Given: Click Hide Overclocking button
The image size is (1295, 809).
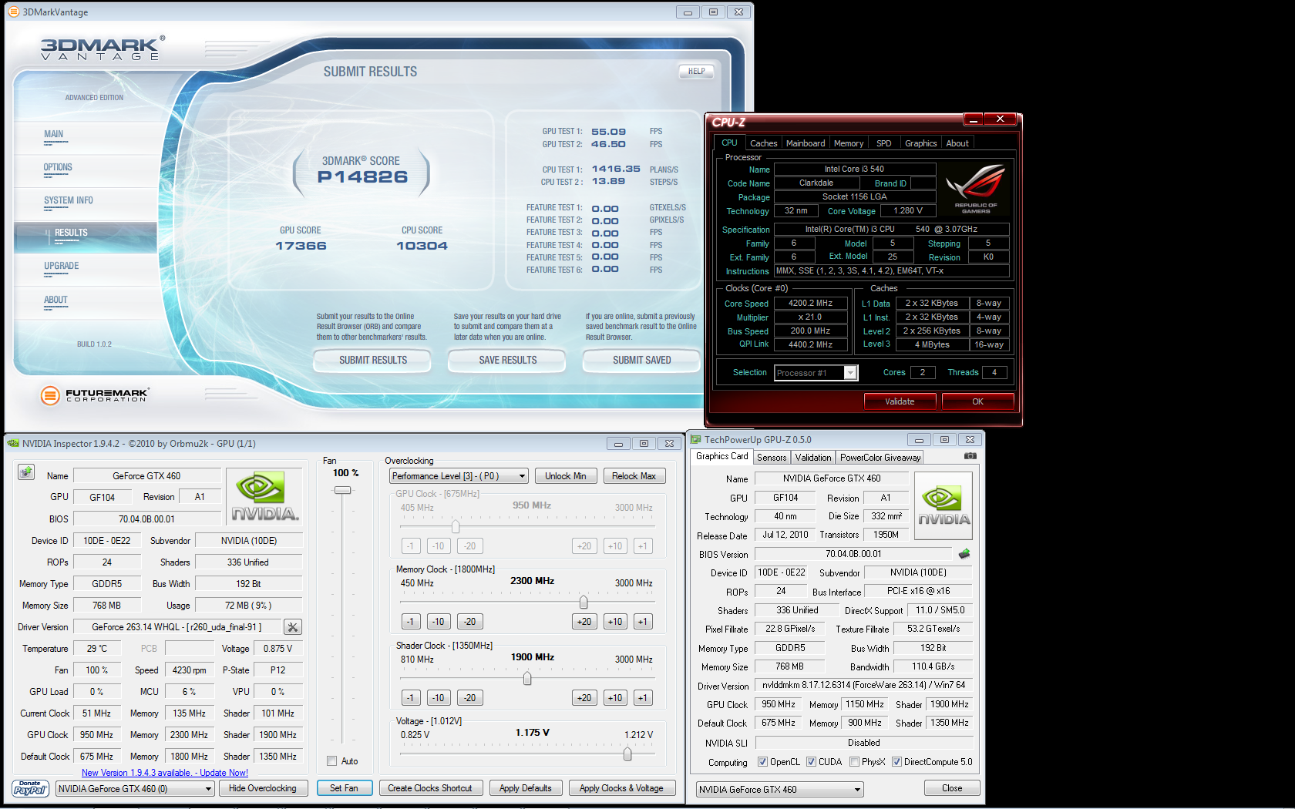Looking at the screenshot, I should coord(263,788).
